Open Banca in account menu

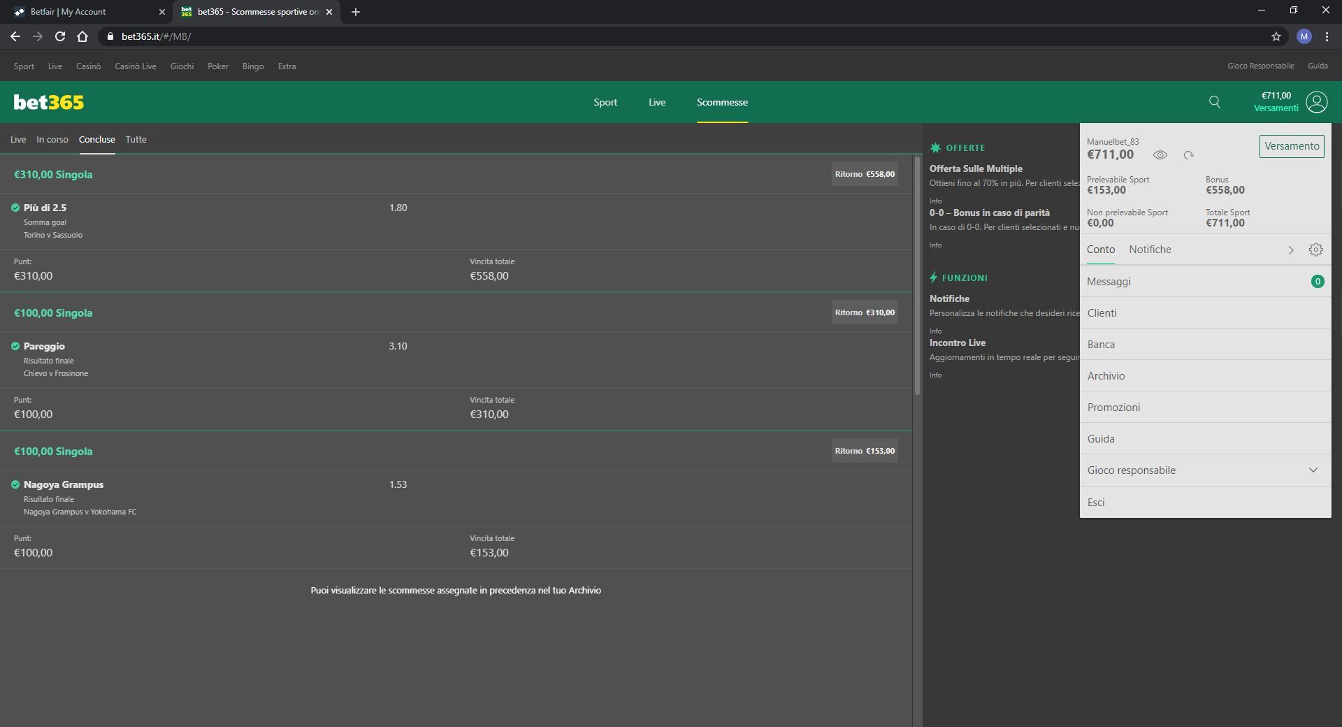[1205, 345]
